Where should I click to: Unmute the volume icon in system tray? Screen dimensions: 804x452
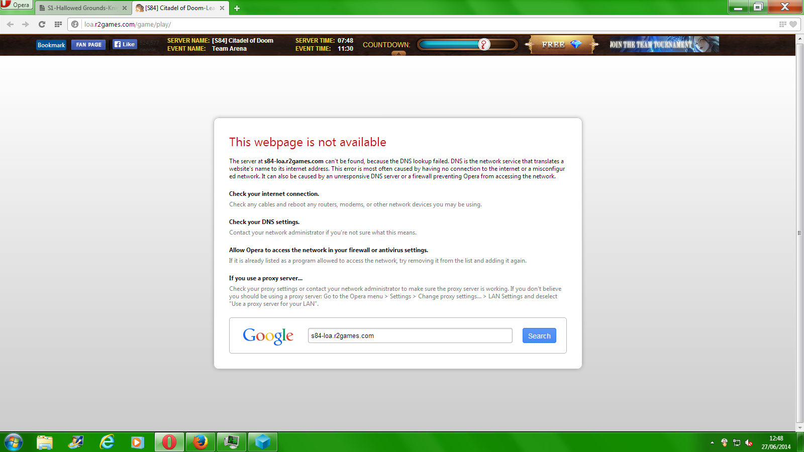(749, 442)
